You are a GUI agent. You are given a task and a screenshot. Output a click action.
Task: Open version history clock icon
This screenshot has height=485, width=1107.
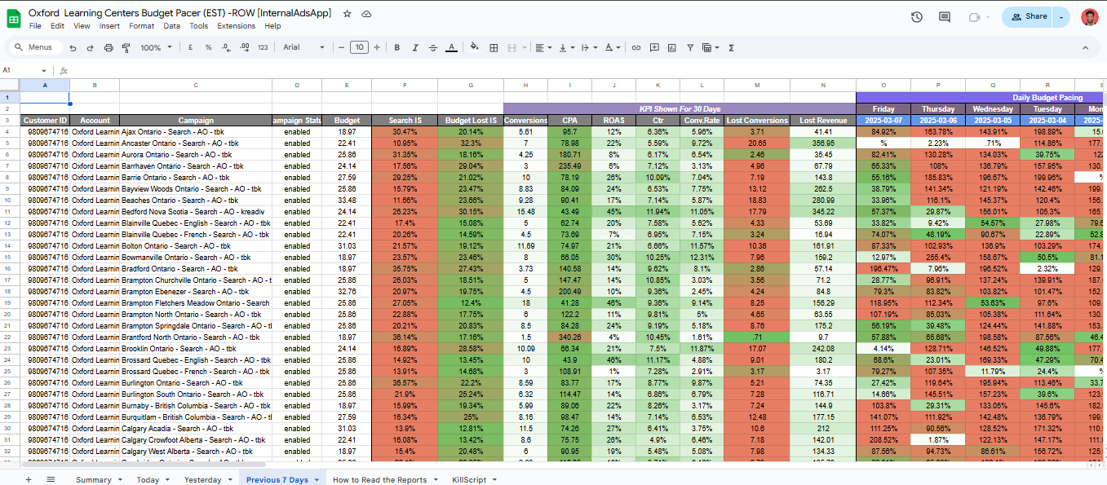coord(917,17)
